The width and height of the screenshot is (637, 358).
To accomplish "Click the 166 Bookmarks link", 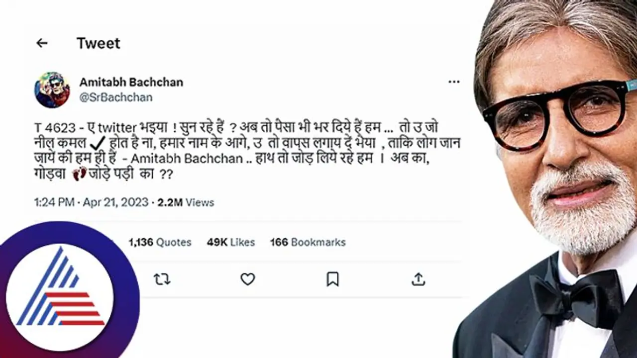I will [x=308, y=243].
